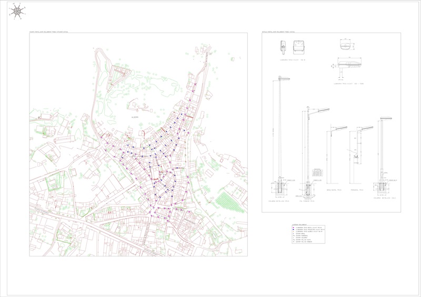The width and height of the screenshot is (421, 297).
Task: Select the luminaire side profile with dimensions
Action: point(347,65)
